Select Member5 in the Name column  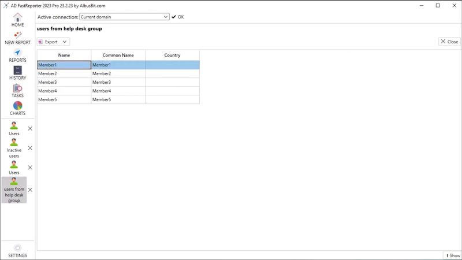[x=64, y=99]
